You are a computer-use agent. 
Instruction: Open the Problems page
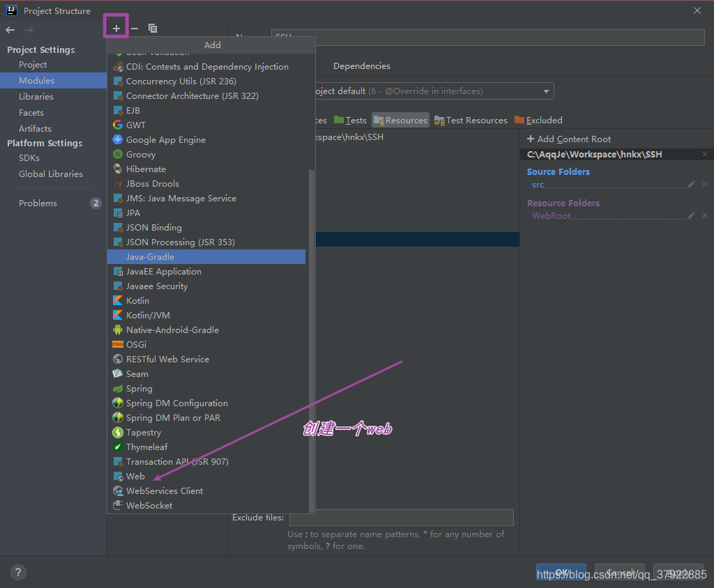click(x=53, y=203)
